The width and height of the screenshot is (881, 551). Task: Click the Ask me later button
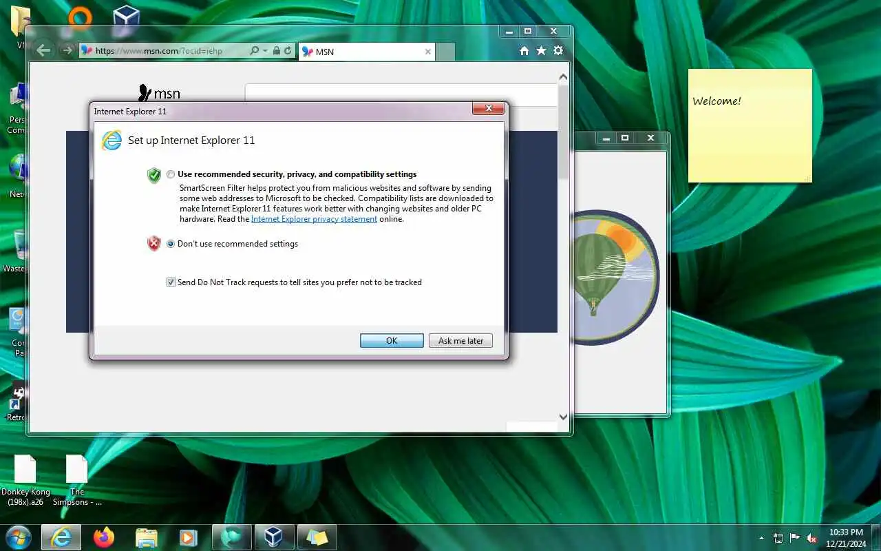pyautogui.click(x=461, y=341)
